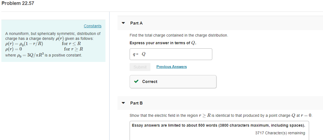
Task: Click the Correct feedback box
Action: coord(173,82)
